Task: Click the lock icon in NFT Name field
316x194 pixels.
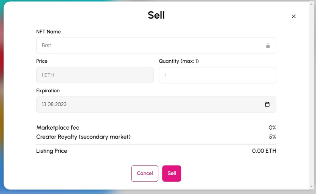Action: pos(268,45)
